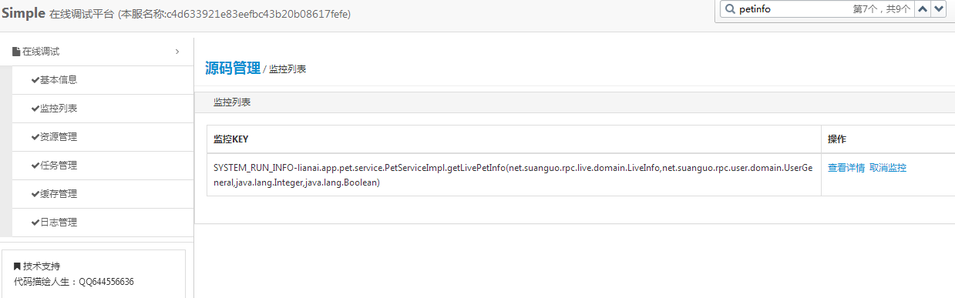The width and height of the screenshot is (955, 298).
Task: Click the checkmark icon next to 基本信息
Action: (x=35, y=79)
